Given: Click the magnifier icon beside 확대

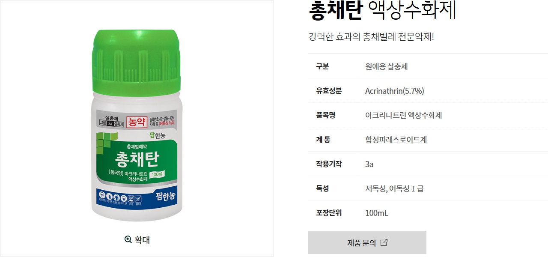Looking at the screenshot, I should click(x=128, y=239).
